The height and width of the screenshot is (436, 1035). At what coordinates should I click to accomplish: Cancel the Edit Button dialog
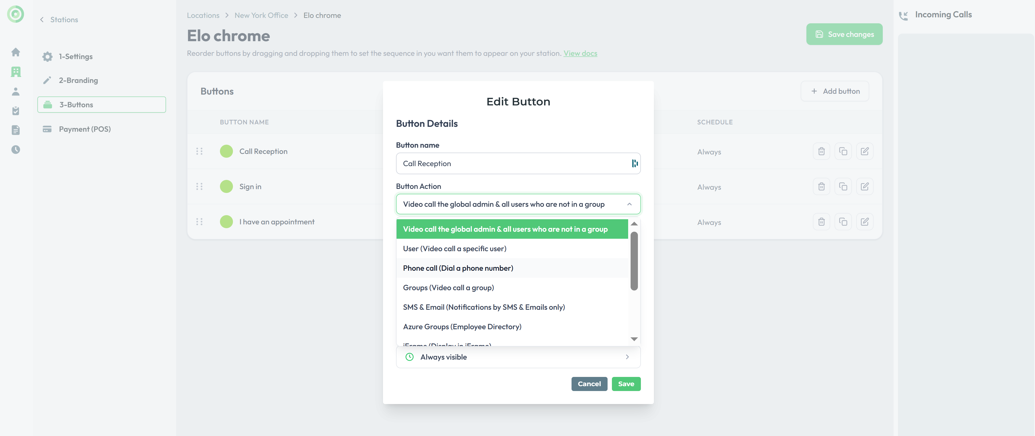click(x=589, y=384)
